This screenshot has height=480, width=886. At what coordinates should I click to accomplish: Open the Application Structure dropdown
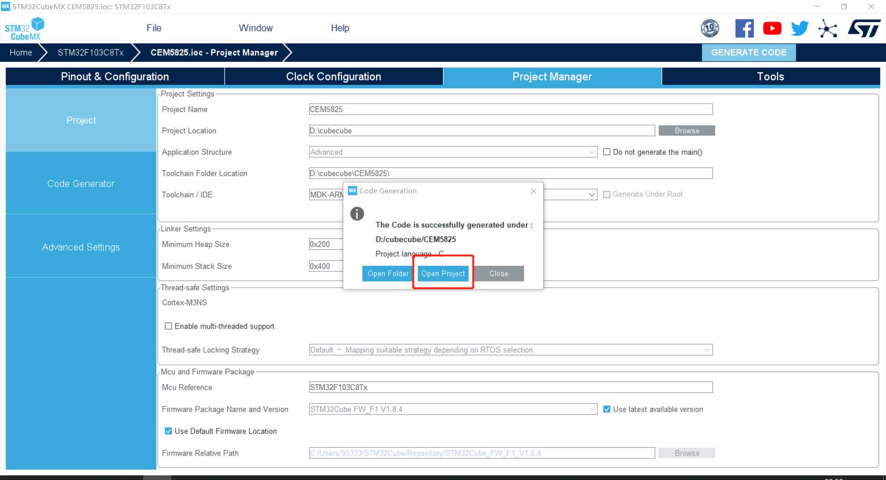point(453,152)
